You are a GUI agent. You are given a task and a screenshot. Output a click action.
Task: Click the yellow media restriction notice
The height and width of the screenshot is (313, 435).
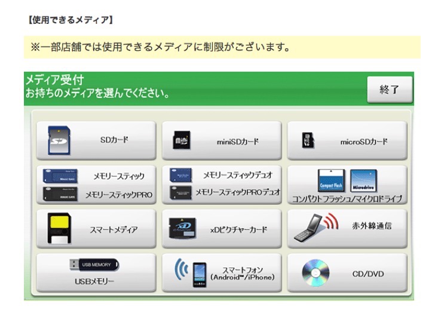(x=222, y=46)
